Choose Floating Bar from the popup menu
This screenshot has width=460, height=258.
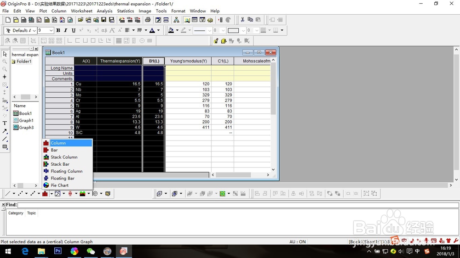67,178
